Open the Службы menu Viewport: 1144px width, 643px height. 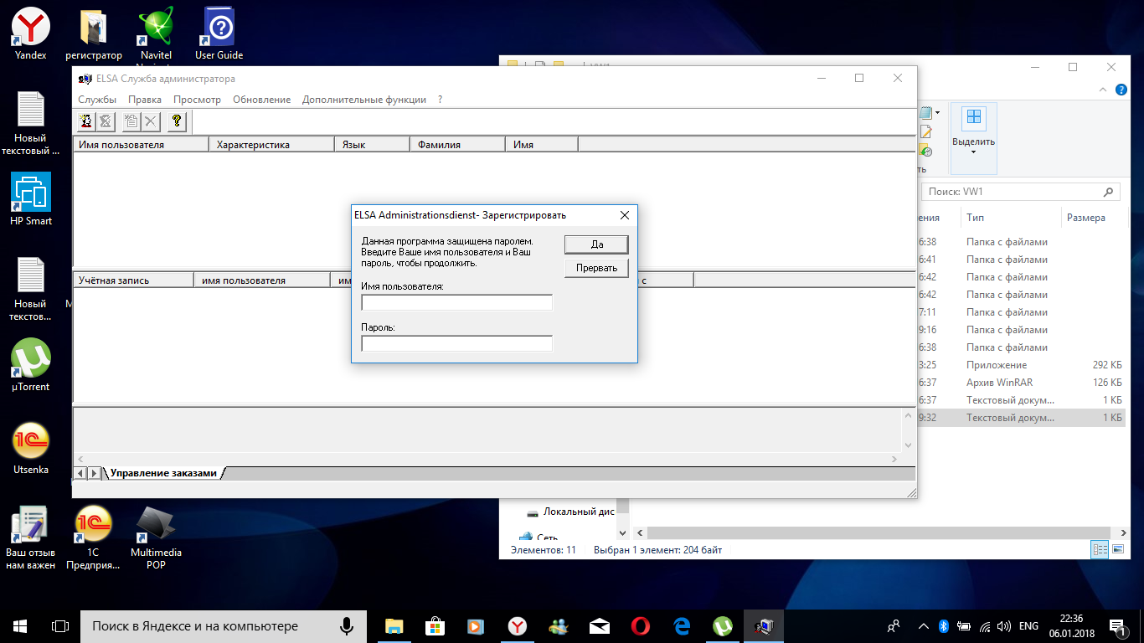(97, 100)
